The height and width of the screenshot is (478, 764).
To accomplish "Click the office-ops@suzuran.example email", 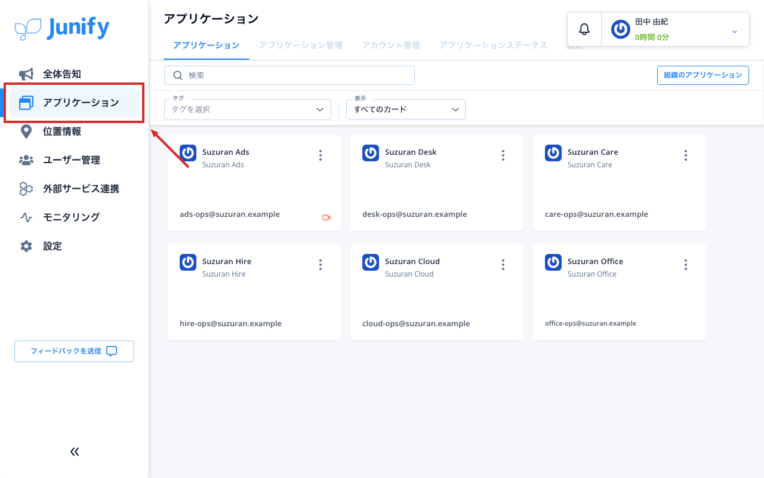I will pyautogui.click(x=590, y=323).
